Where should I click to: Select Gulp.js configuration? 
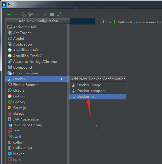pyautogui.click(x=36, y=114)
